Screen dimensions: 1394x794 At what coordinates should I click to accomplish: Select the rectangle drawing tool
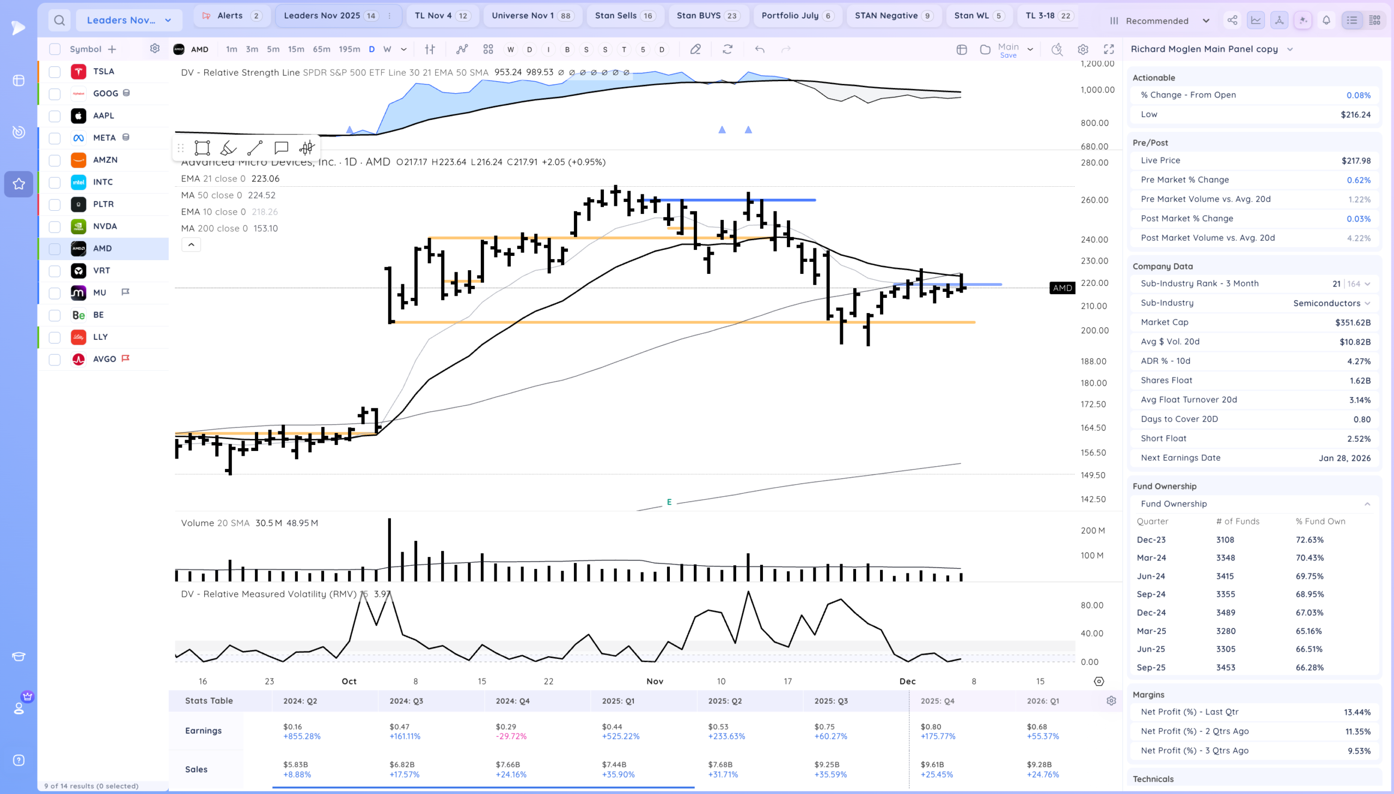pyautogui.click(x=202, y=148)
